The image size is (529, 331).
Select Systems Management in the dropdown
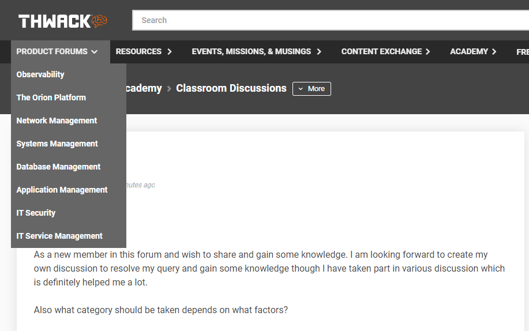click(x=57, y=144)
